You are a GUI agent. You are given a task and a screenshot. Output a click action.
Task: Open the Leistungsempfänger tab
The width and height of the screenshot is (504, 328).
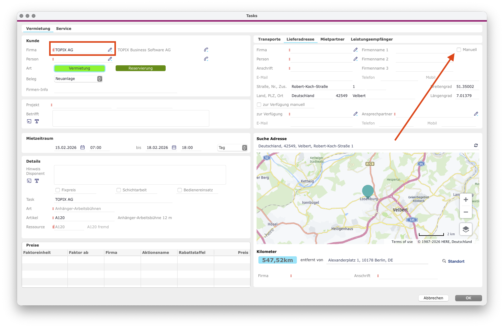point(372,39)
